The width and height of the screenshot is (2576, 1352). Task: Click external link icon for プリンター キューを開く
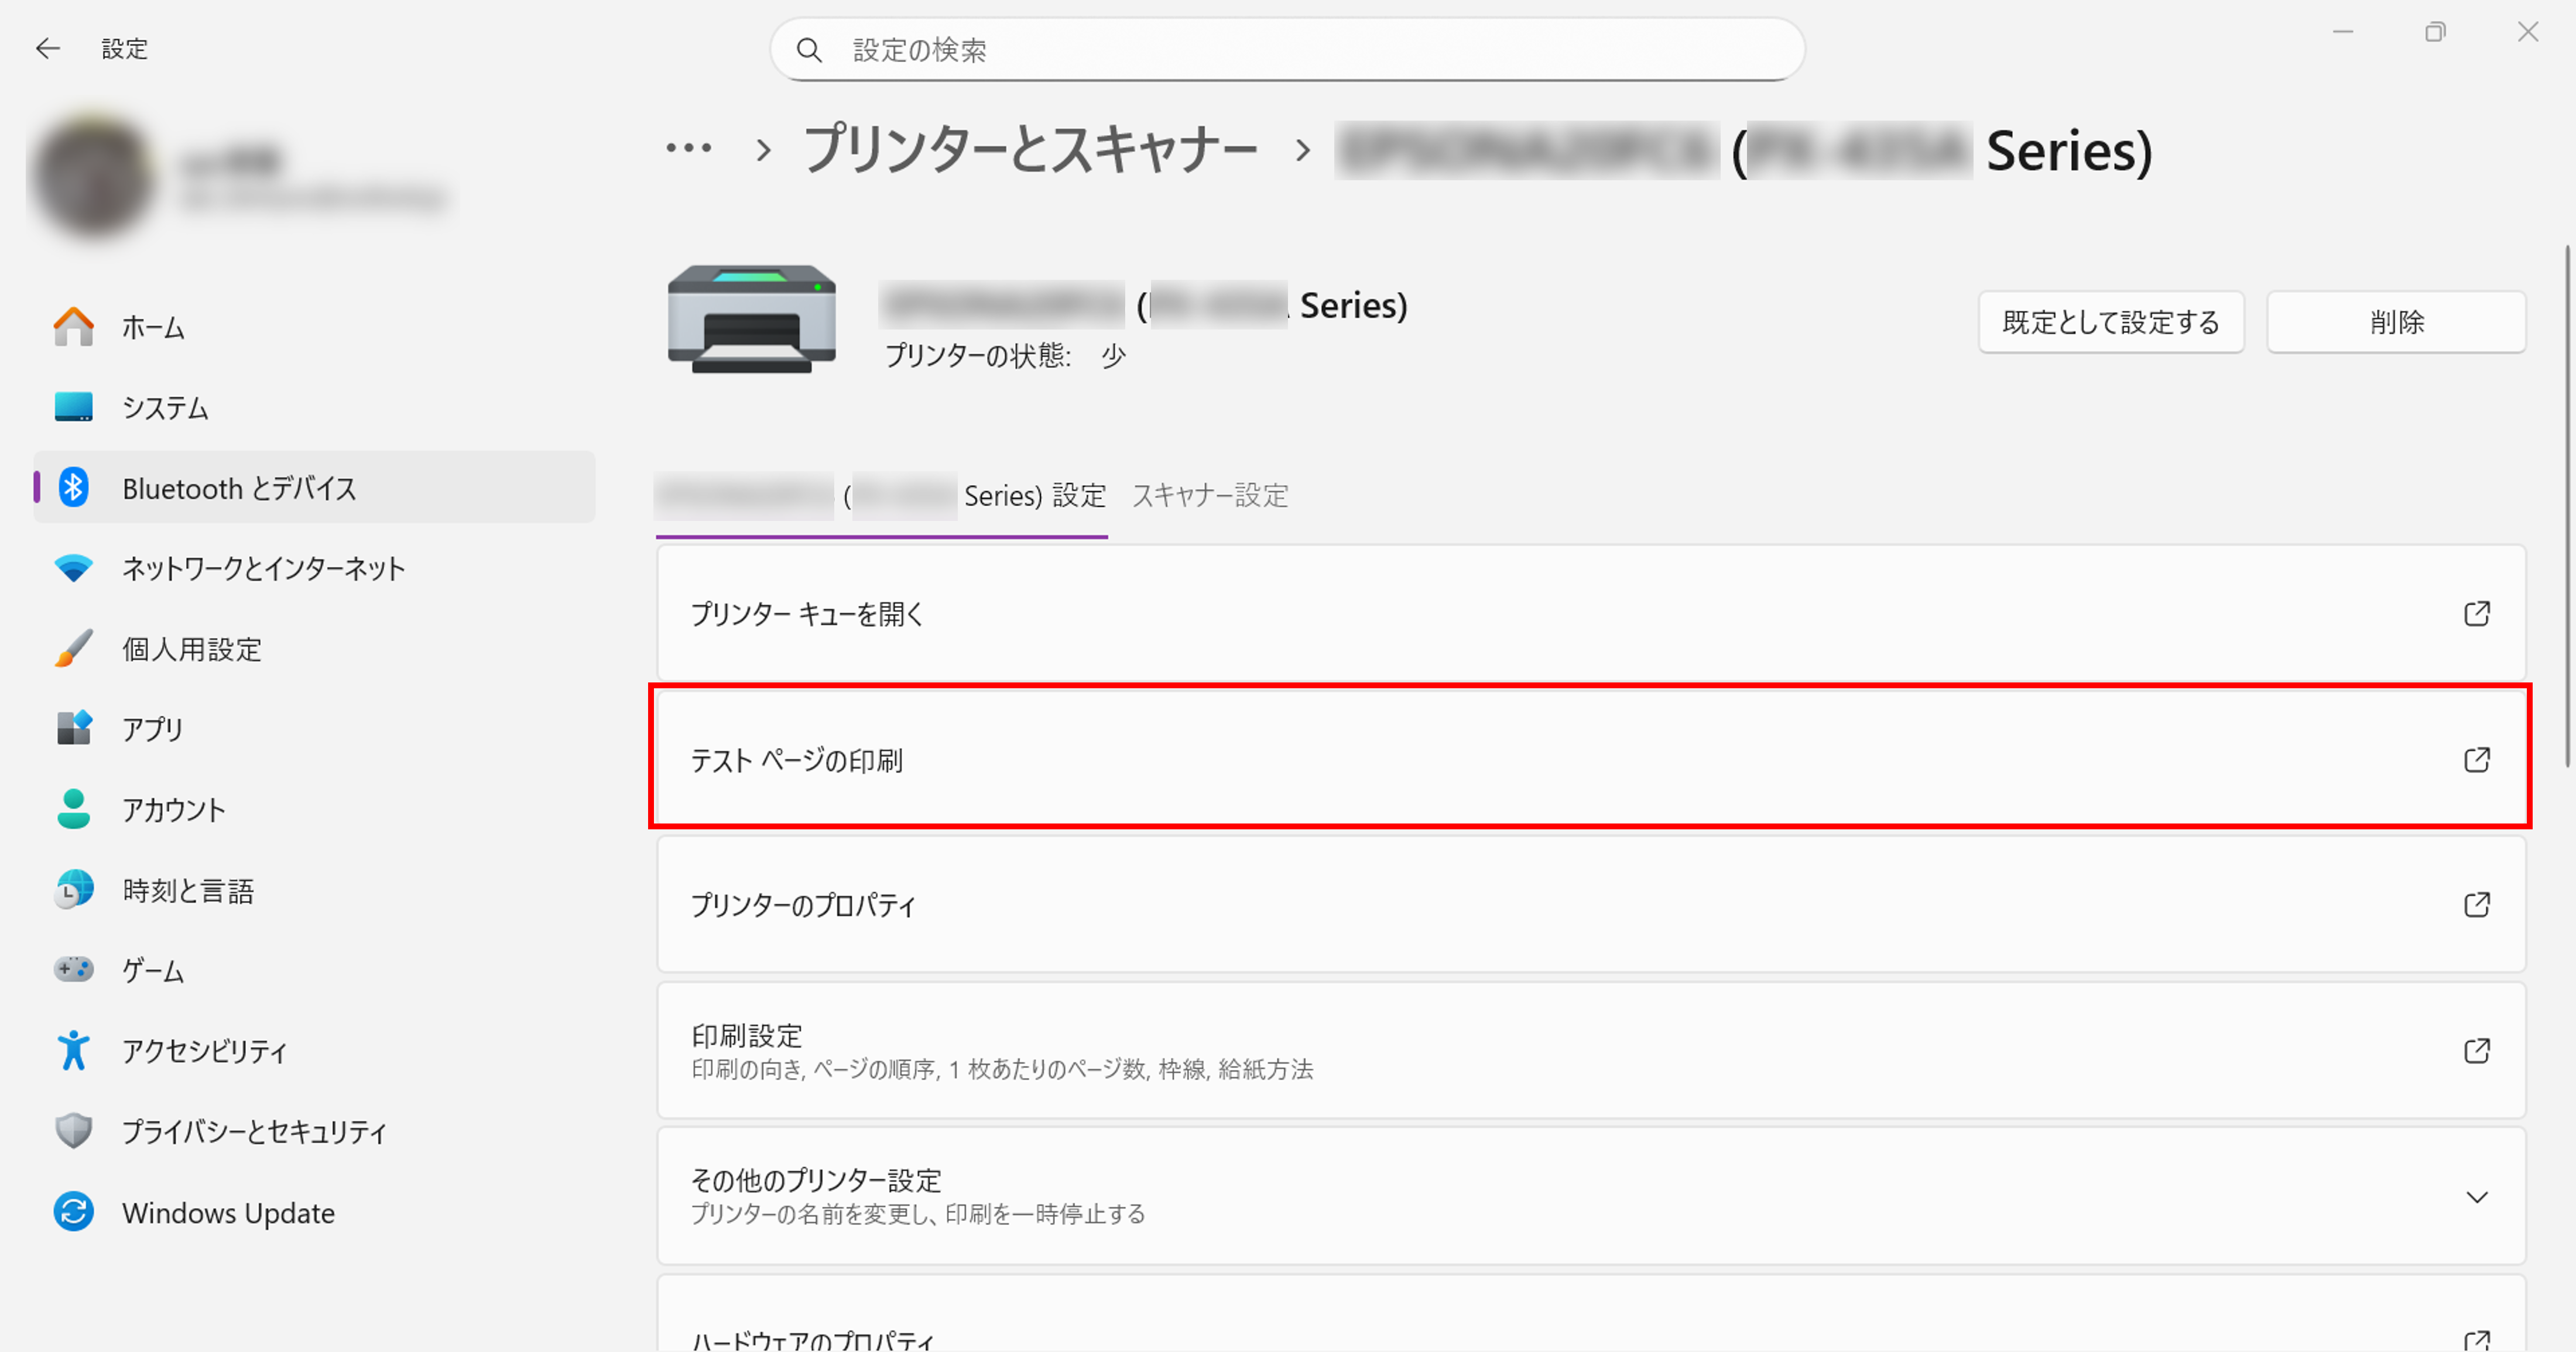(2476, 613)
